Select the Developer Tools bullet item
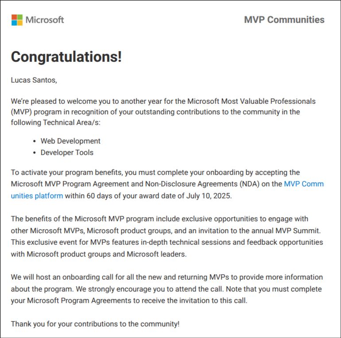 (x=67, y=152)
